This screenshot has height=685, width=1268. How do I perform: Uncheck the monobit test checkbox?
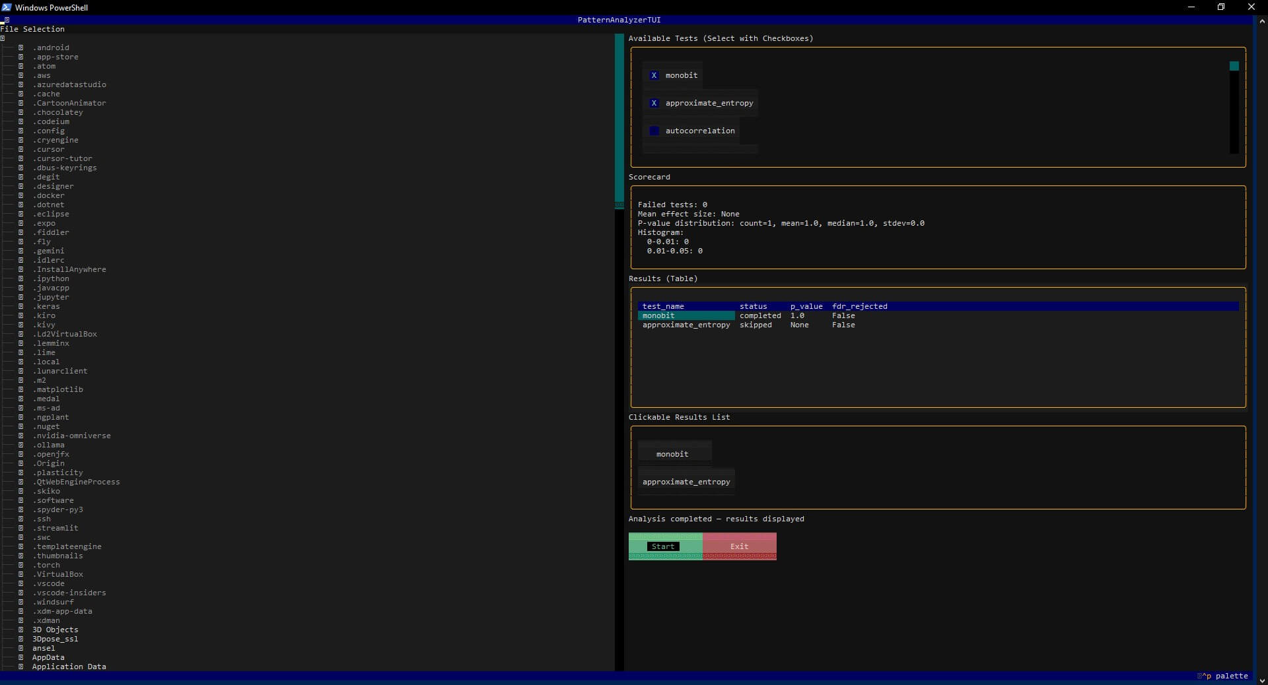(x=654, y=75)
